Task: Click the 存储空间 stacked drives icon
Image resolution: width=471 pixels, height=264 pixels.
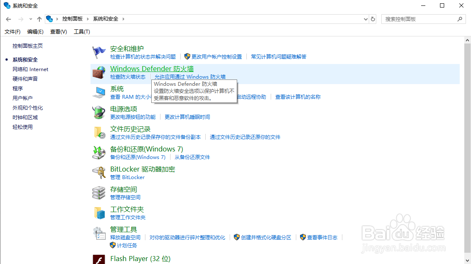Action: tap(98, 193)
